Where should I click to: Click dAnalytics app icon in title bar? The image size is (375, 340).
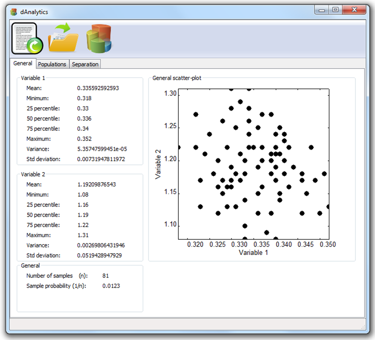pos(14,12)
